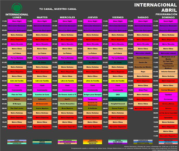Click the Repo program cell
Viewport: 179px width, 151px height.
(143, 72)
